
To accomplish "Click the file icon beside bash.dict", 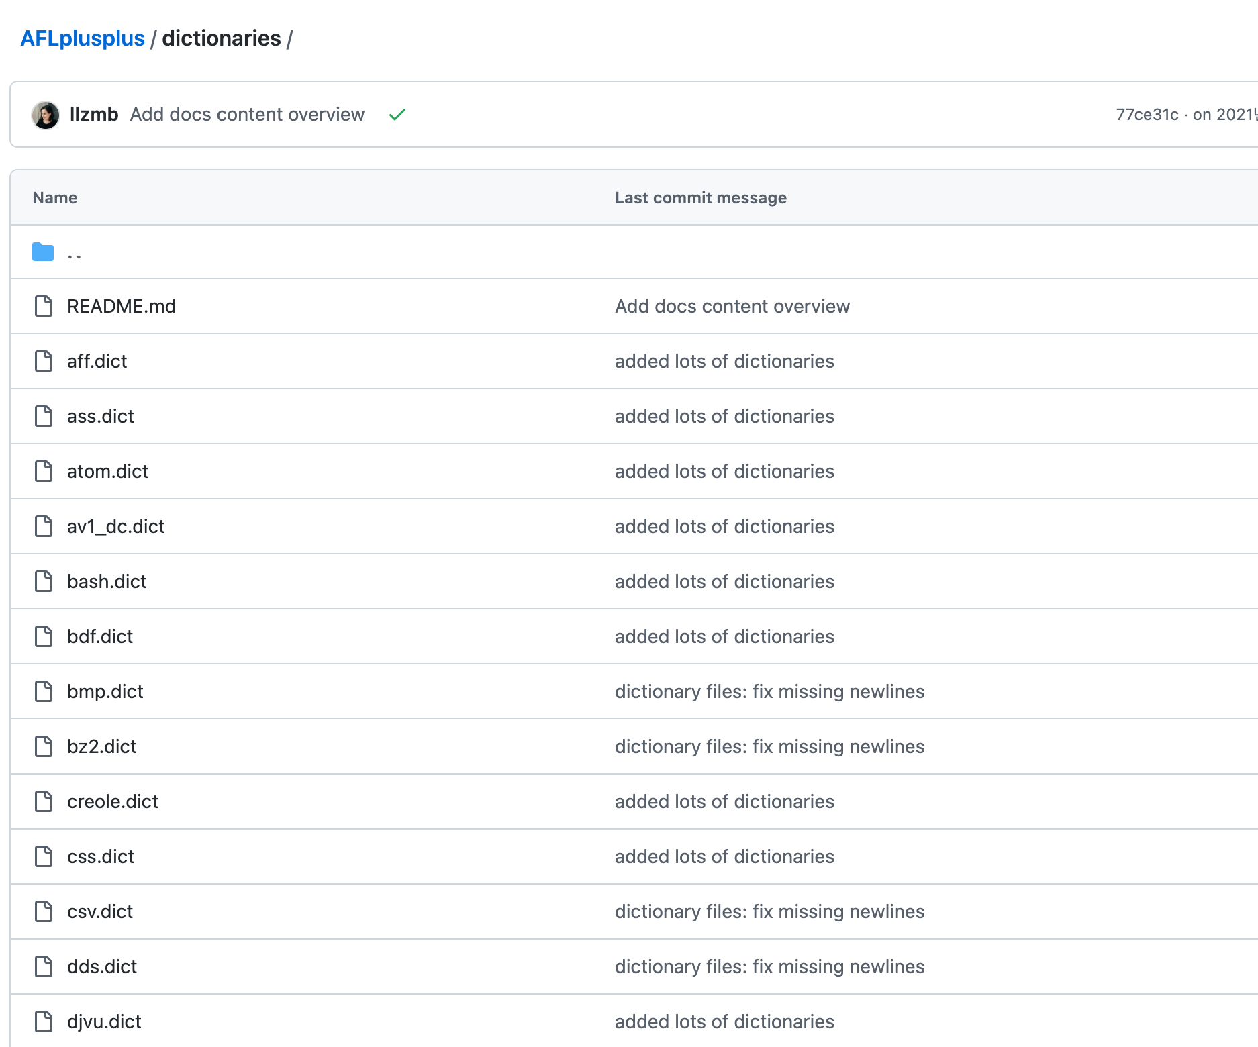I will point(44,581).
